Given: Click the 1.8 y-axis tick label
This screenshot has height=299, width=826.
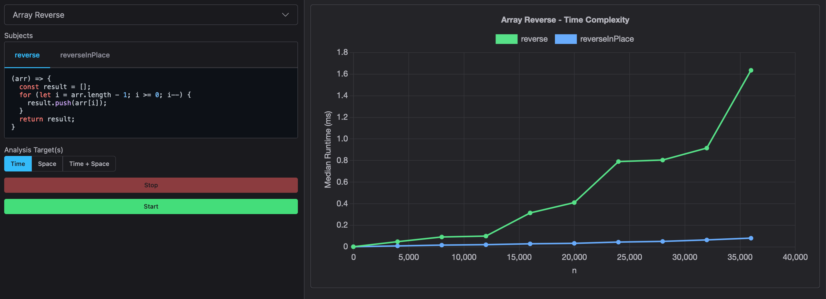Looking at the screenshot, I should [342, 52].
